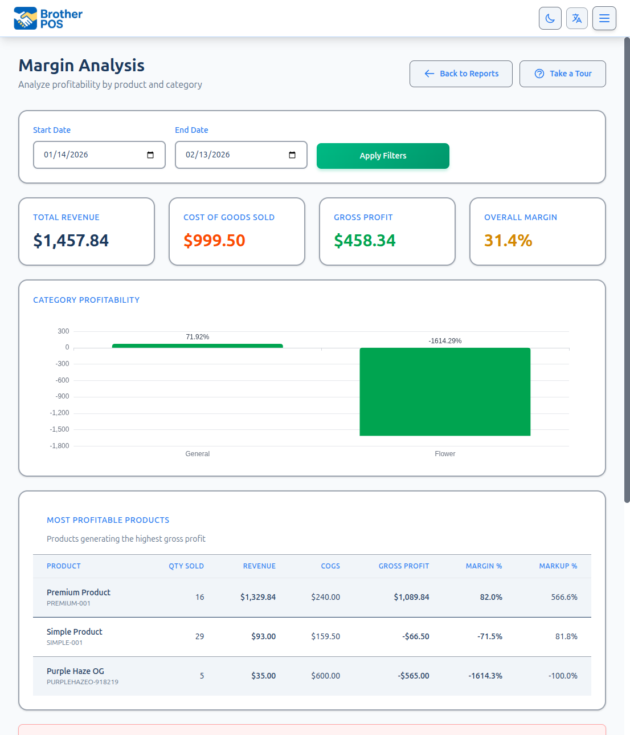Sort the table by MARGIN % column
The image size is (630, 735).
point(484,566)
